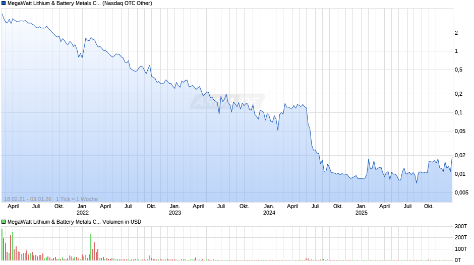Click the price axis label '0,005'
This screenshot has width=474, height=265.
461,192
